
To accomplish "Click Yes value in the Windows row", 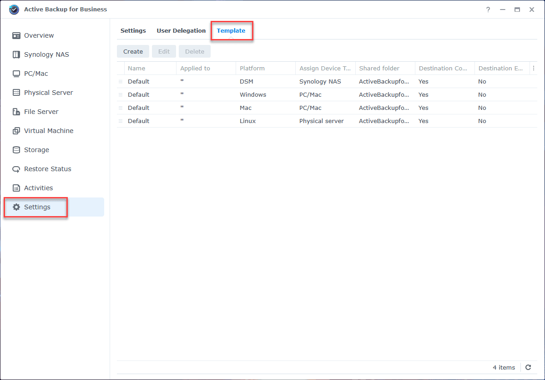I will pos(424,94).
